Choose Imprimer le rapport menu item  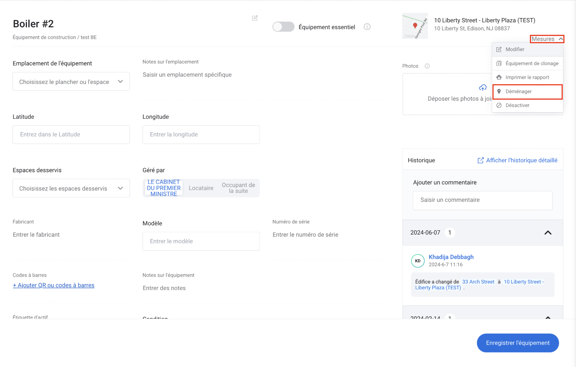click(x=527, y=77)
